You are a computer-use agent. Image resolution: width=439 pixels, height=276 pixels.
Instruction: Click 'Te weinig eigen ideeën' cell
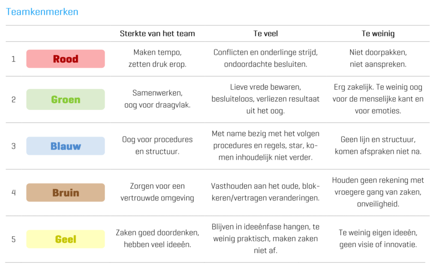378,239
